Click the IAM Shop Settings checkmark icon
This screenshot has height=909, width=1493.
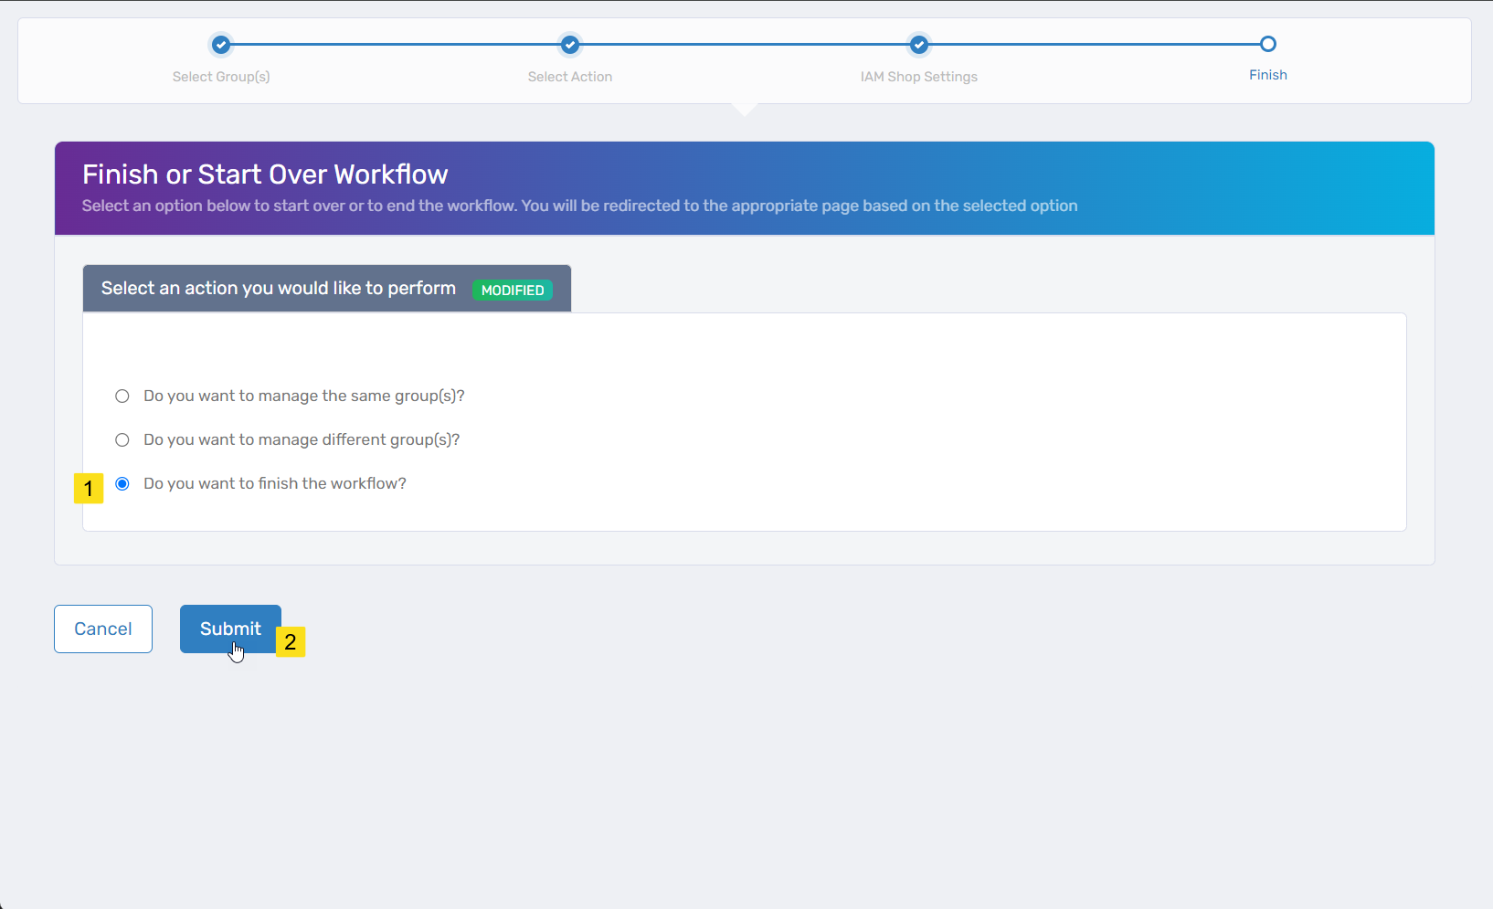pos(919,45)
